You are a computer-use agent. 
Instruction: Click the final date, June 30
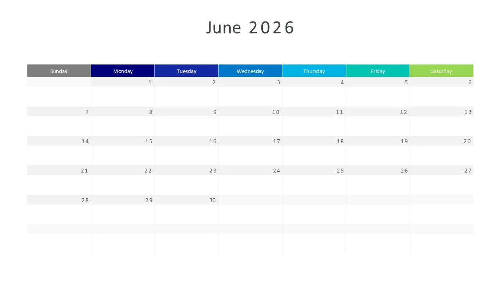[x=212, y=200]
